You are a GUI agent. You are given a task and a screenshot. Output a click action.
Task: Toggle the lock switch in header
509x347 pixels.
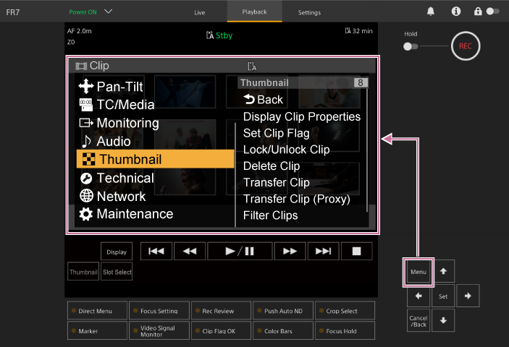(492, 12)
